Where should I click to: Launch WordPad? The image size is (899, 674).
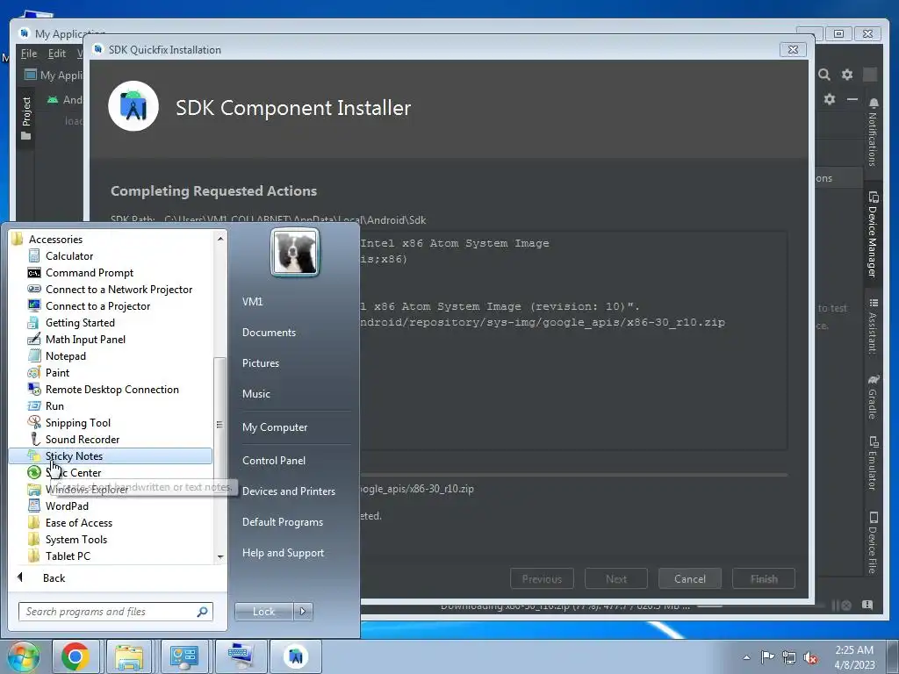[x=67, y=506]
